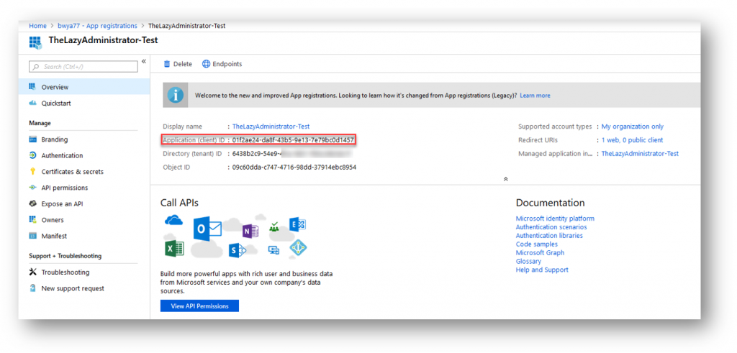The image size is (737, 353).
Task: Open Authentication libraries documentation link
Action: tap(549, 236)
